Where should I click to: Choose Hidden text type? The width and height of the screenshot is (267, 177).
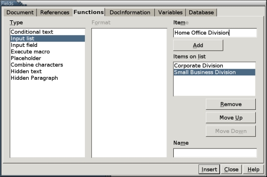(48, 71)
